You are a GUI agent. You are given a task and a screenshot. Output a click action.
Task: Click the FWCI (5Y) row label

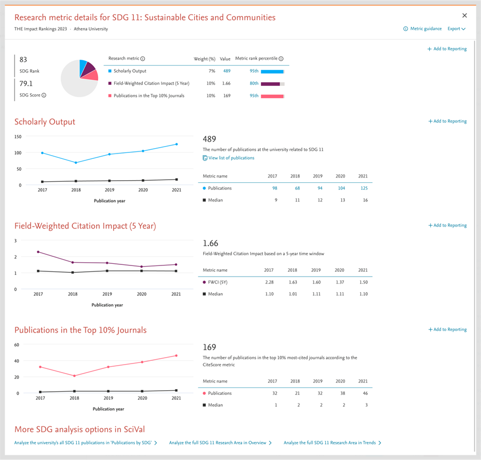tap(218, 282)
